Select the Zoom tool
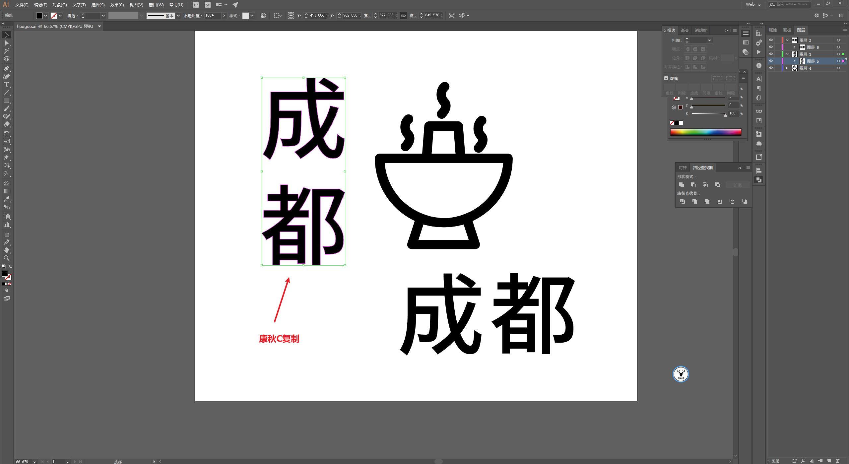Viewport: 849px width, 464px height. click(7, 258)
